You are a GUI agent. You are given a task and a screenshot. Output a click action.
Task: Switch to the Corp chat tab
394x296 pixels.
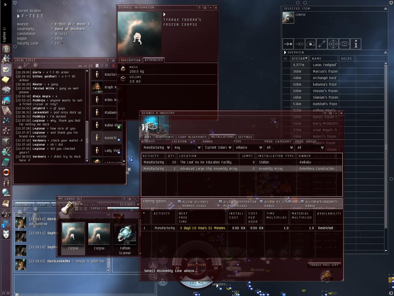tap(42, 205)
